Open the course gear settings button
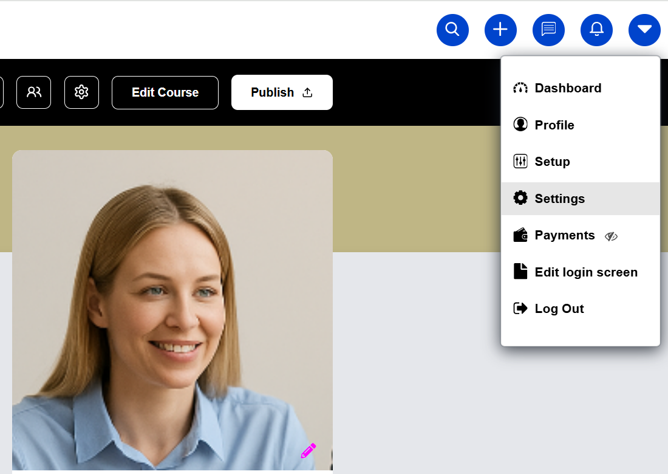This screenshot has width=668, height=474. pos(81,92)
